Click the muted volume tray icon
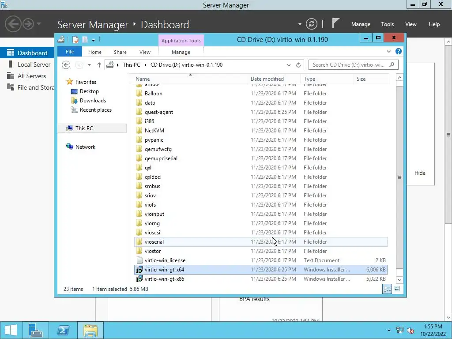The image size is (452, 339). pos(411,330)
